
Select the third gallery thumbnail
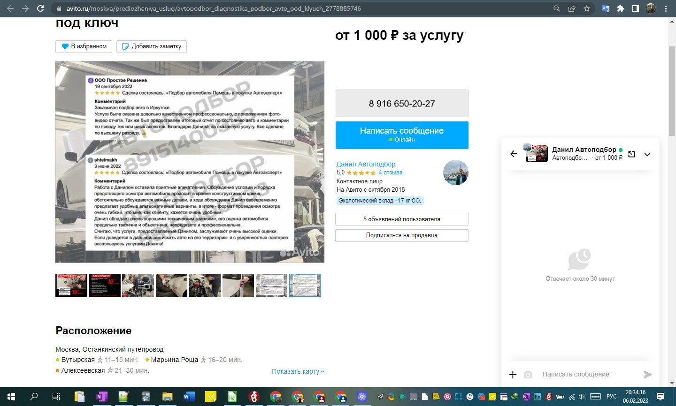pyautogui.click(x=138, y=286)
